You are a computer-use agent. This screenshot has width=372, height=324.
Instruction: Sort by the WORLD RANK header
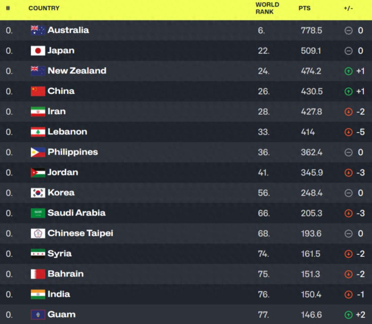point(267,8)
